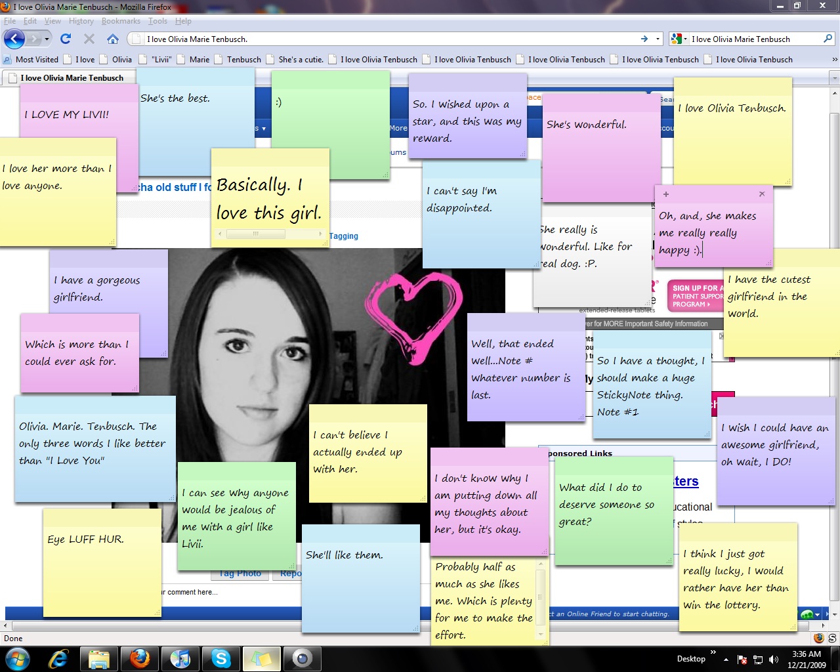Switch to Sticky Notes on the taskbar
Viewport: 840px width, 672px height.
(261, 658)
